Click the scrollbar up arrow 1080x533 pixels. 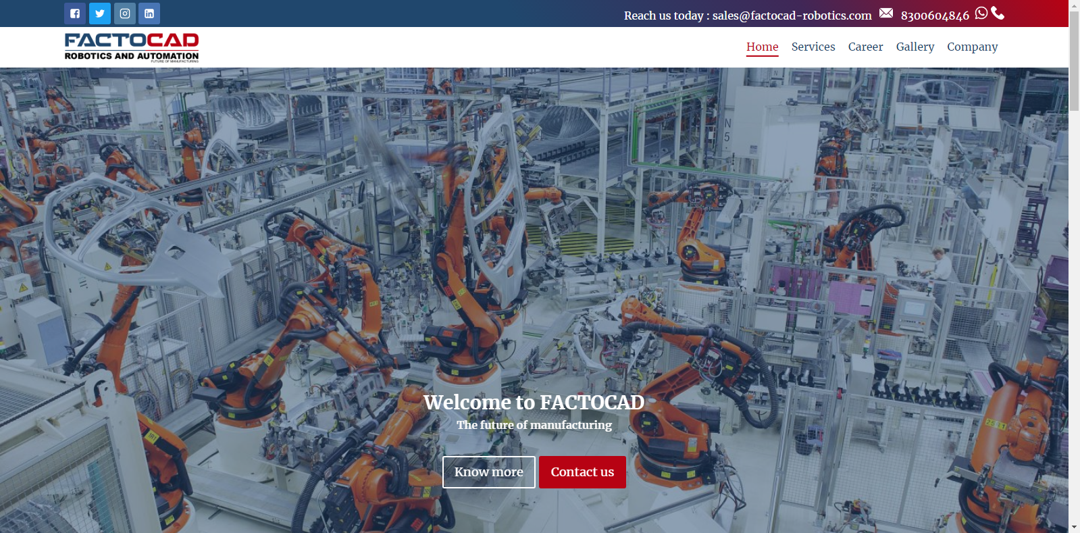(x=1074, y=5)
